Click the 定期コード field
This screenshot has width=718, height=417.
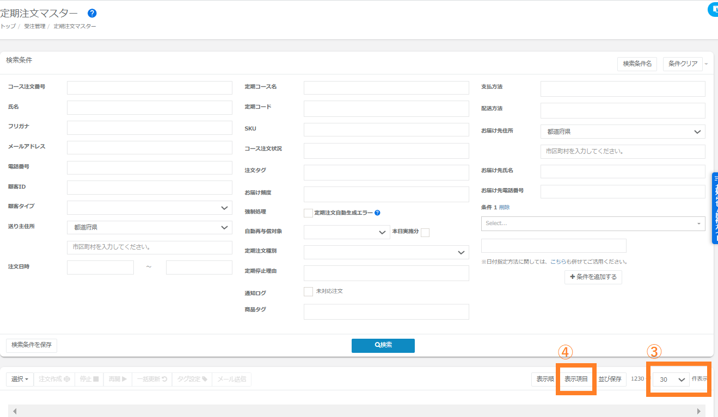coord(386,109)
